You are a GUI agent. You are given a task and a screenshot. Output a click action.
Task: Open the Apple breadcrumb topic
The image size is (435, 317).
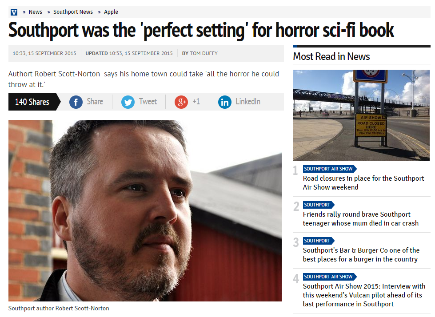tap(111, 12)
